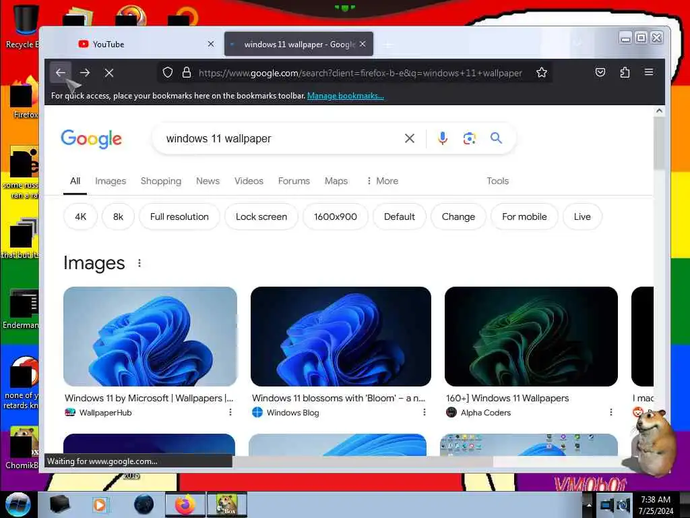Image resolution: width=690 pixels, height=518 pixels.
Task: Open the Enderman desktop shortcut
Action: click(x=21, y=309)
